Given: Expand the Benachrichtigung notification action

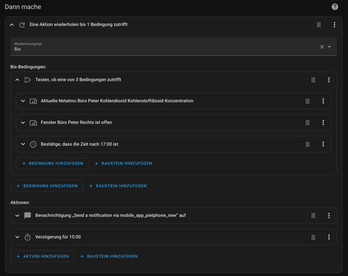Looking at the screenshot, I should 17,216.
